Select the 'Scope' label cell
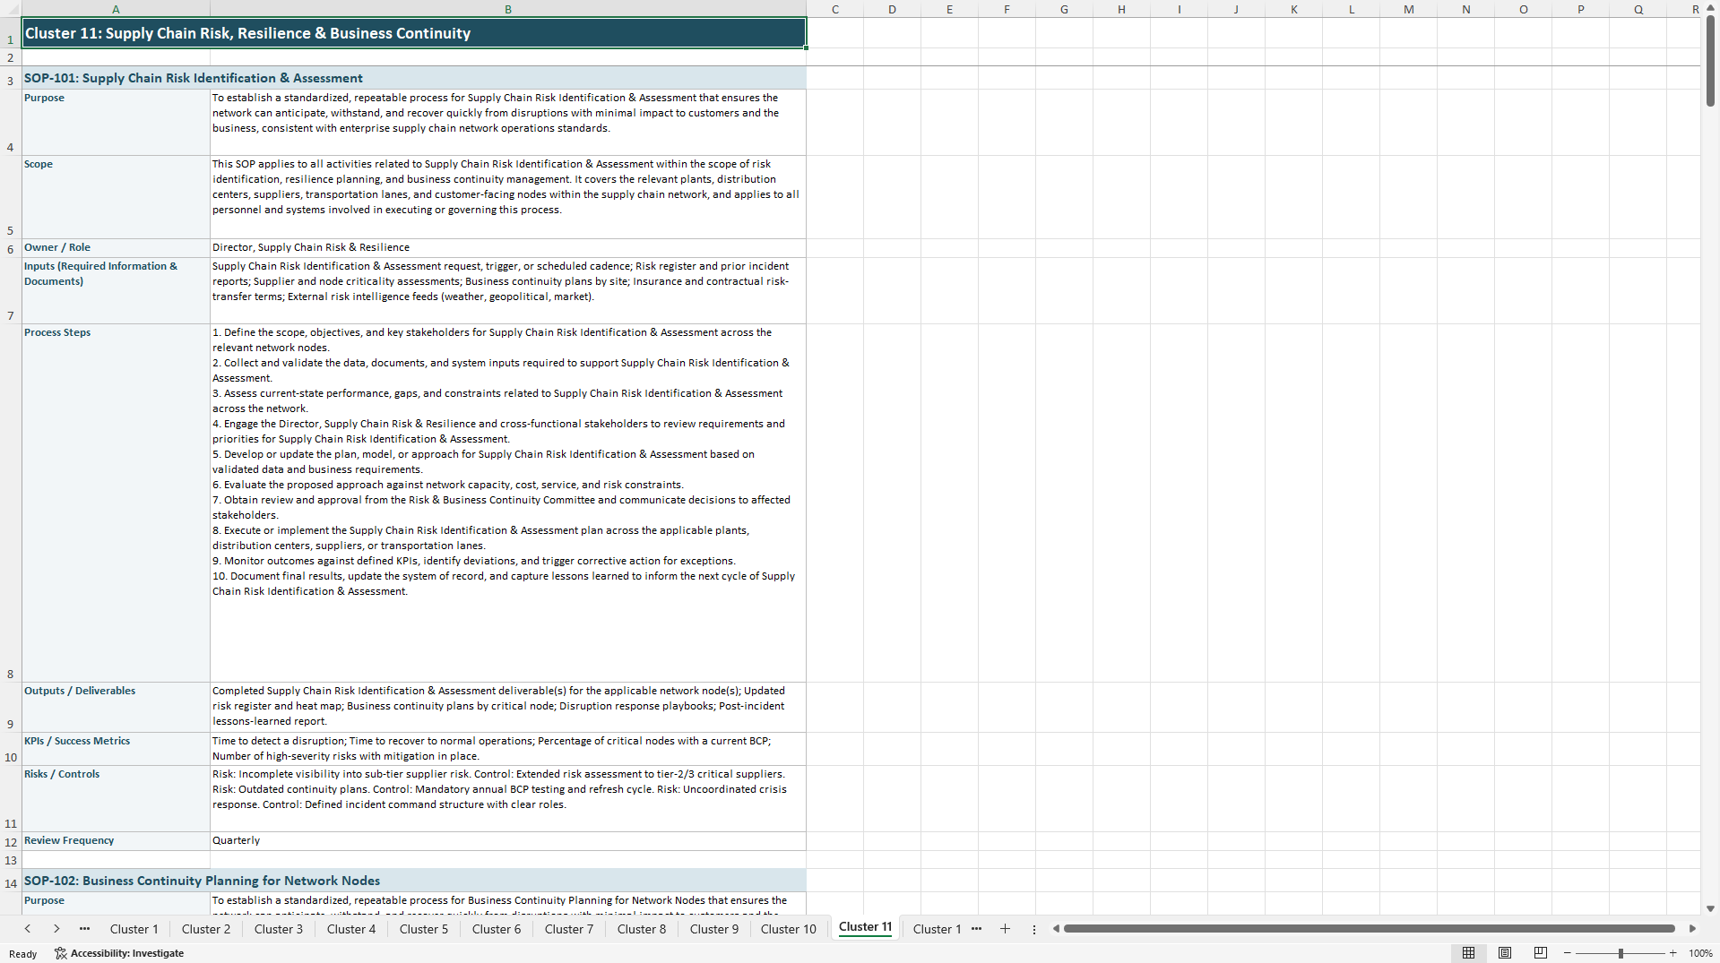 coord(116,197)
